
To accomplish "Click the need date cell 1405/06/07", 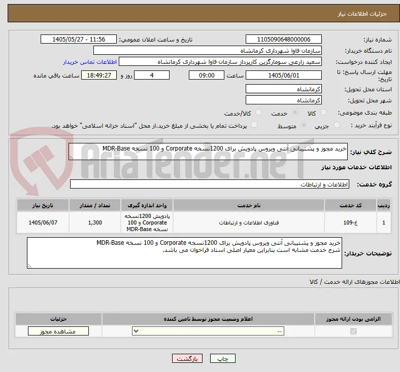I will pos(43,222).
